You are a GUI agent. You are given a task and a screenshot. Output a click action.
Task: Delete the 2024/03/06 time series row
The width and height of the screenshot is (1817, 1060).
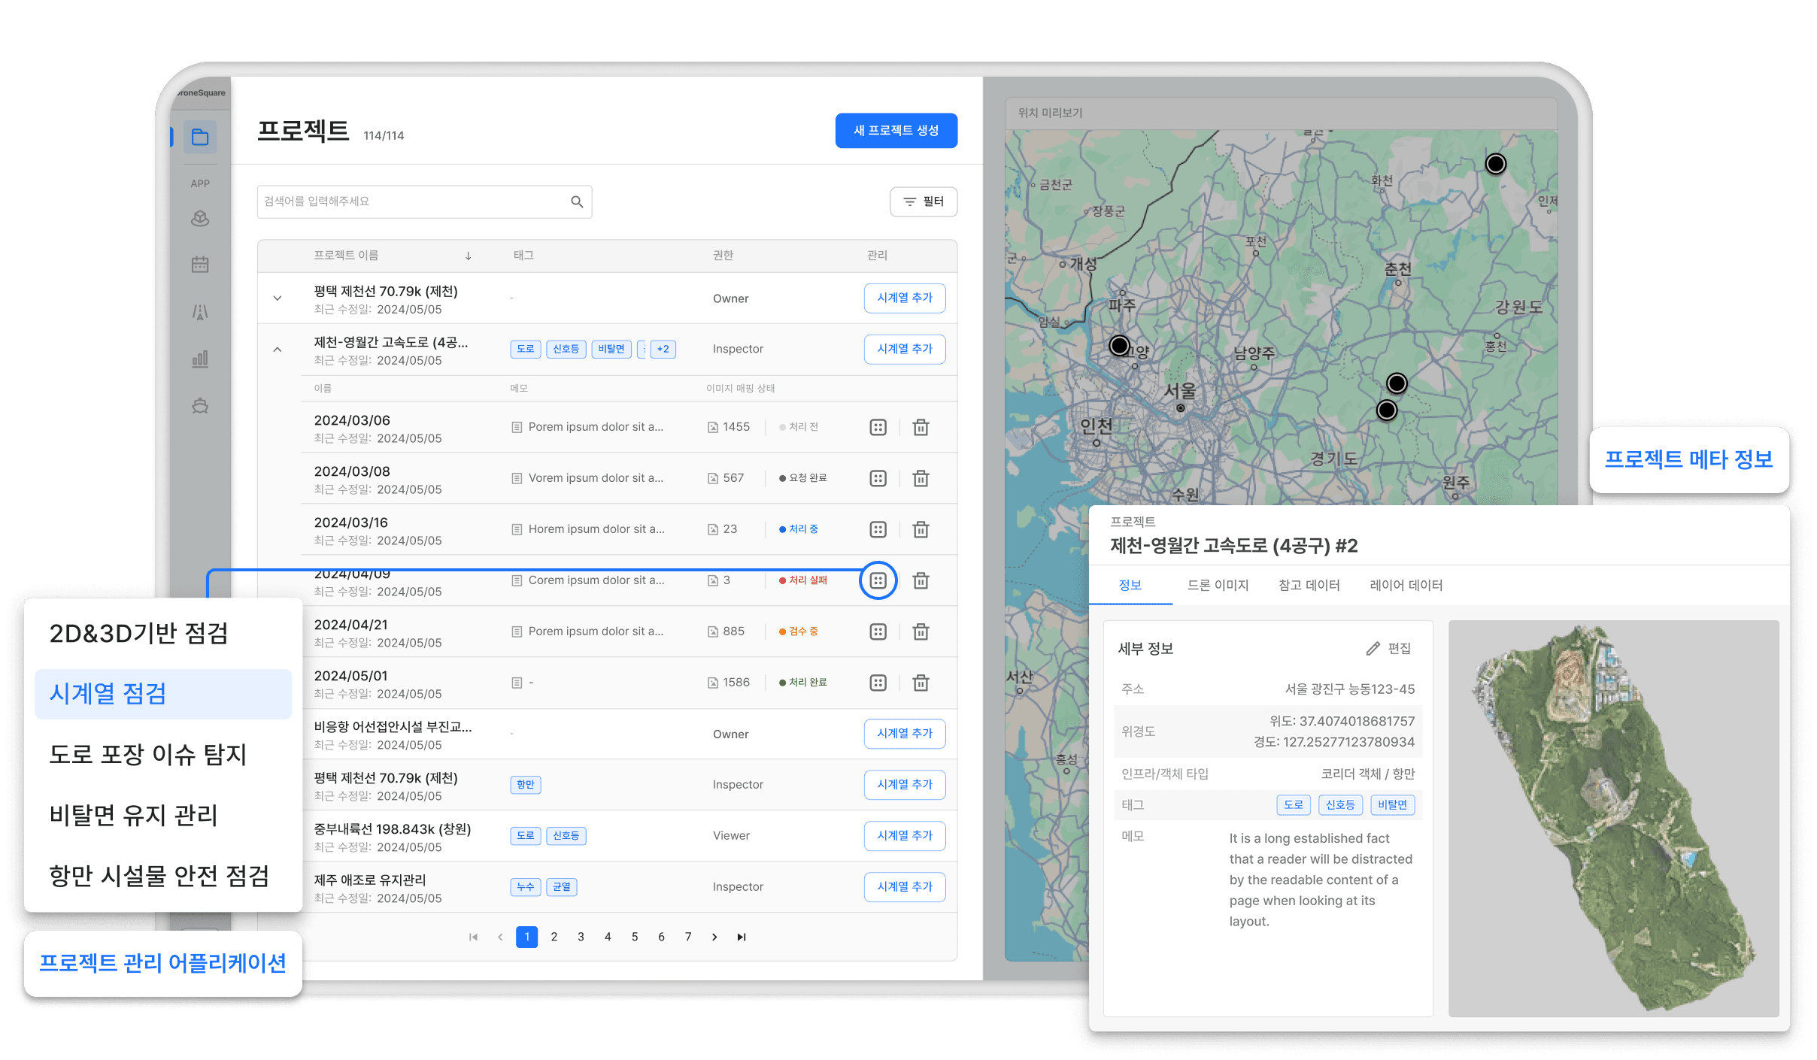pyautogui.click(x=921, y=427)
